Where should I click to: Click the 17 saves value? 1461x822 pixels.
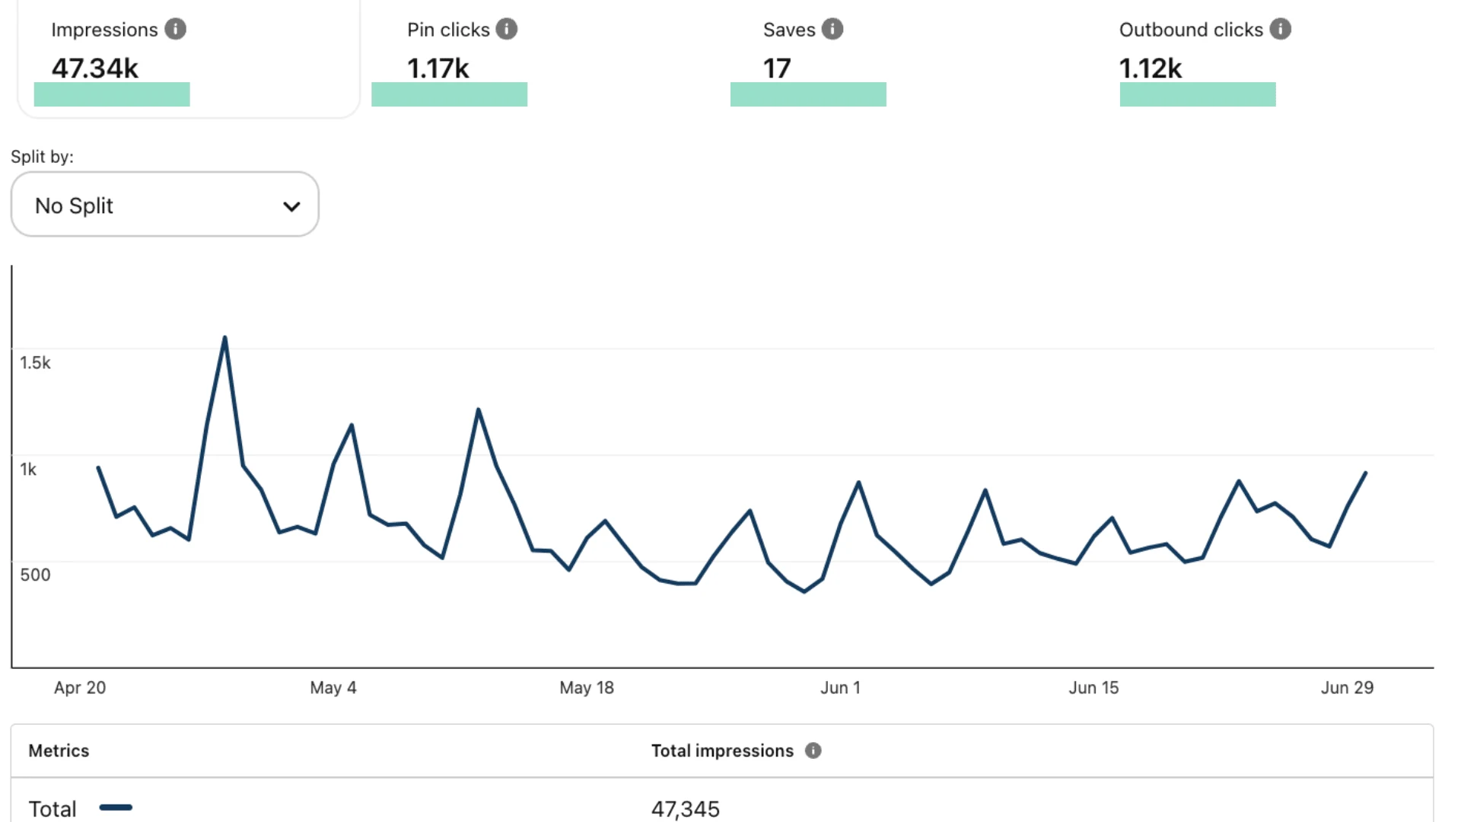(777, 68)
